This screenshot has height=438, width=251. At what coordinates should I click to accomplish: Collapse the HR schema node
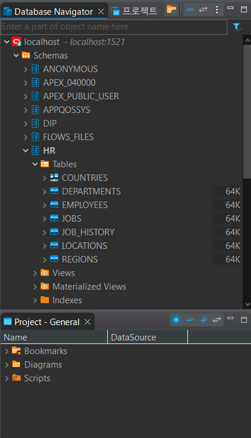[x=25, y=151]
